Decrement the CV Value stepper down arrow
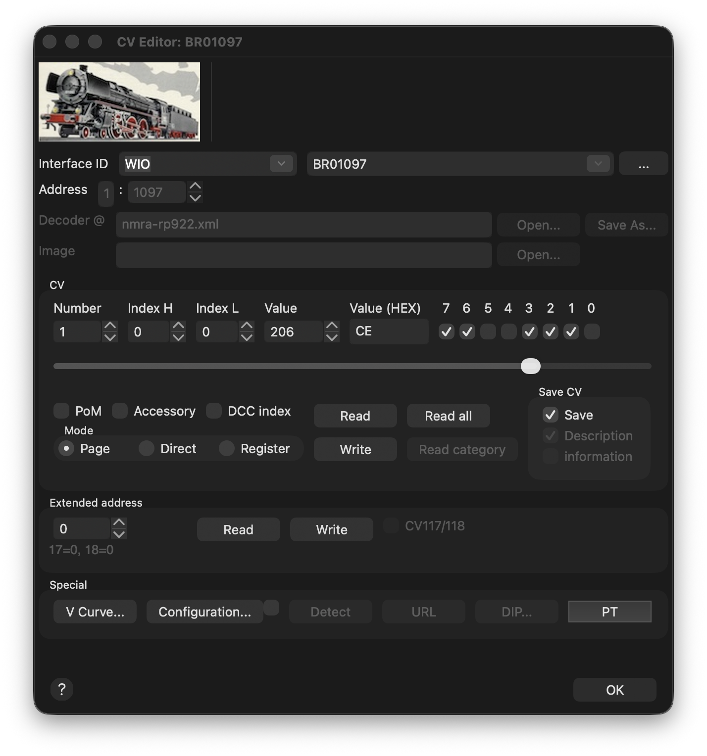707x756 pixels. click(332, 337)
